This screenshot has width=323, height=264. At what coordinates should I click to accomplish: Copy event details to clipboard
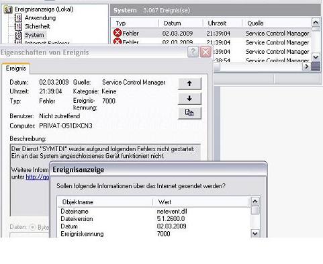click(189, 113)
